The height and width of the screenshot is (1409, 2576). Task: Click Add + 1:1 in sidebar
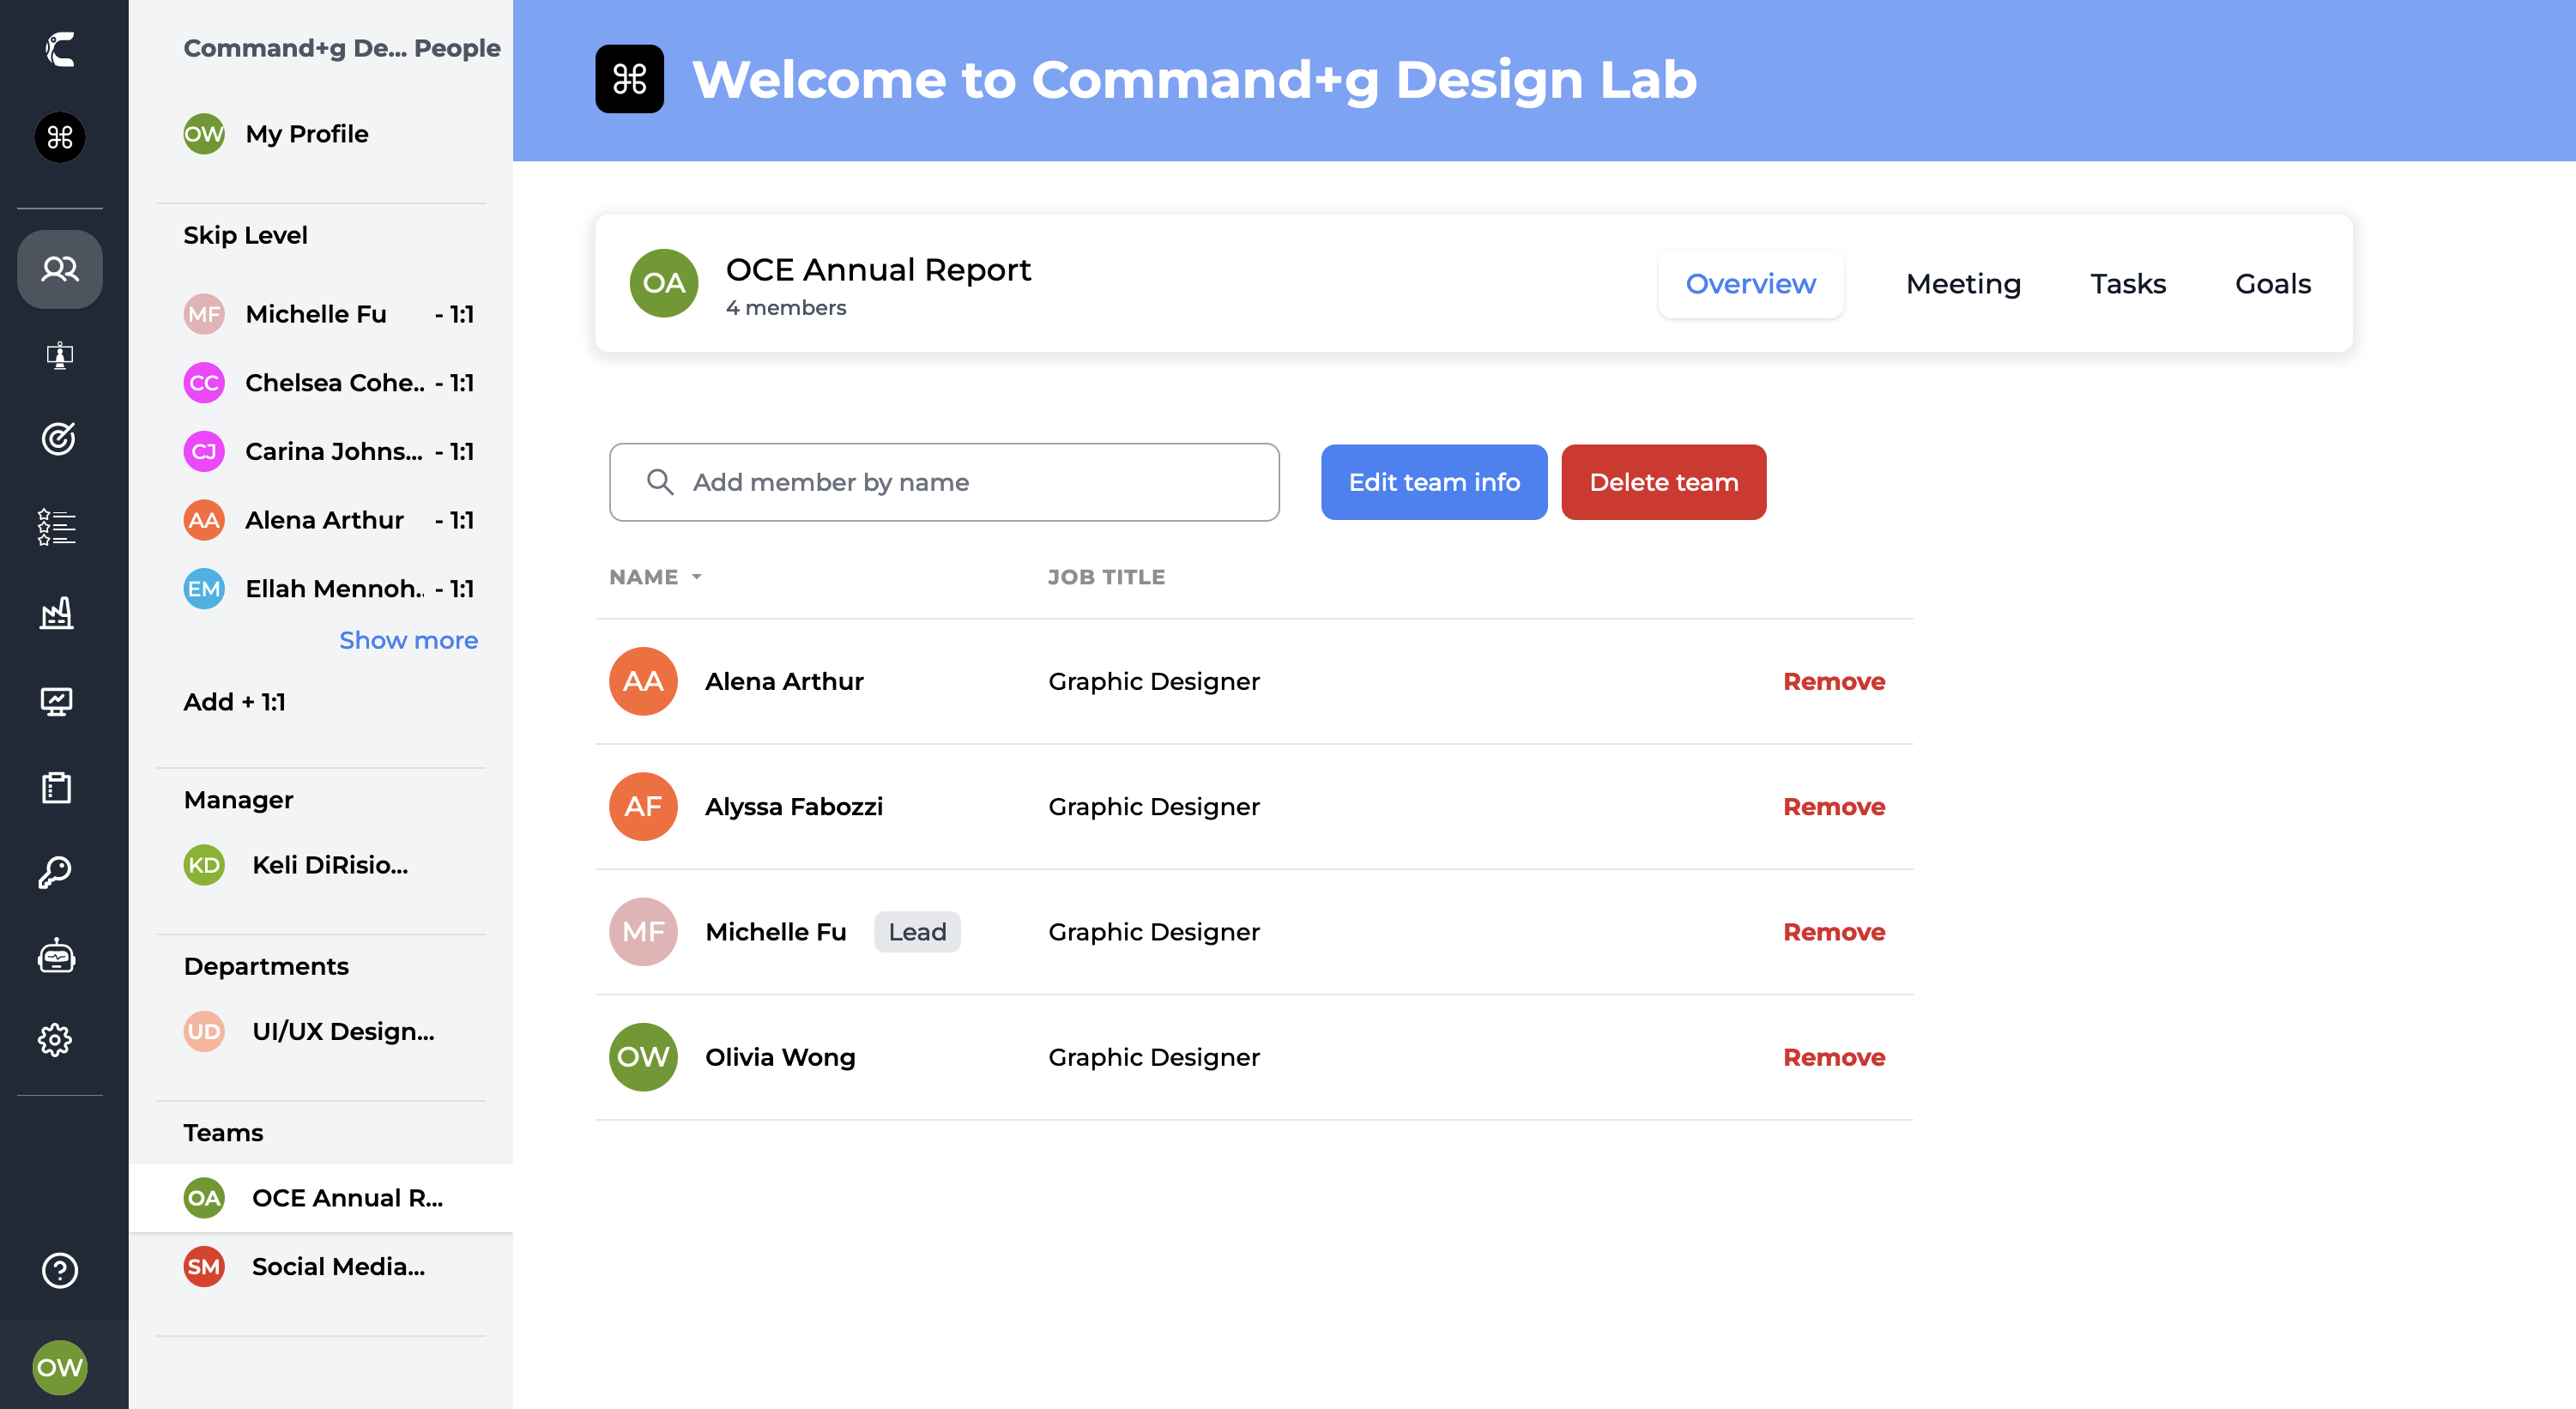click(x=234, y=702)
